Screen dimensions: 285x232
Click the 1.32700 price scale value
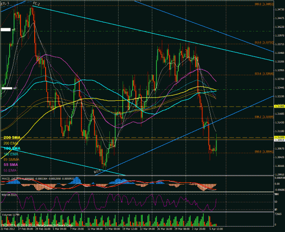[280, 79]
